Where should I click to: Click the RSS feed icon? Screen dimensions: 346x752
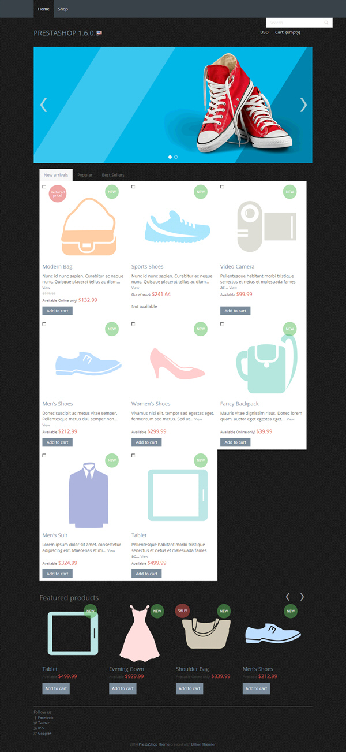pos(35,728)
